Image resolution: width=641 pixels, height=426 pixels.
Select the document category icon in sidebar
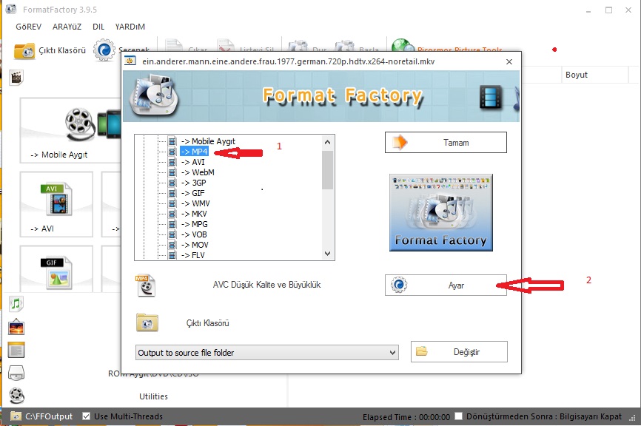coord(16,350)
